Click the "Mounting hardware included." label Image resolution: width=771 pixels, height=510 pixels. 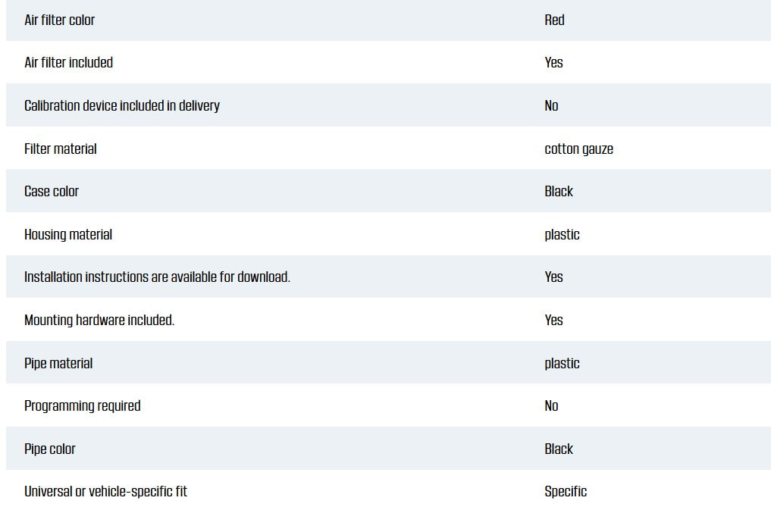99,321
